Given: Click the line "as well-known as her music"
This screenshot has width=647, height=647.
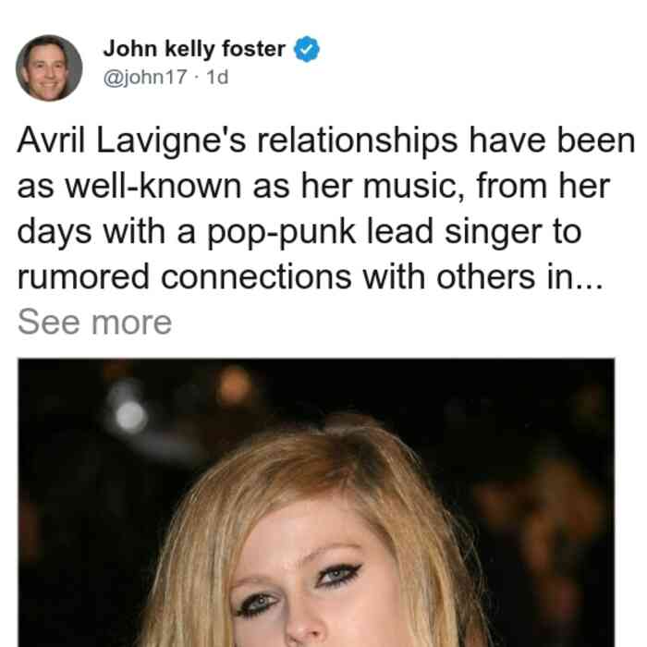Looking at the screenshot, I should tap(313, 186).
